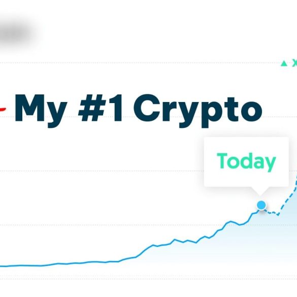Select the green Today tooltip label
Image resolution: width=297 pixels, height=297 pixels.
246,162
